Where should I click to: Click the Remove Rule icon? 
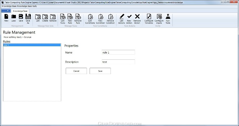(78, 16)
